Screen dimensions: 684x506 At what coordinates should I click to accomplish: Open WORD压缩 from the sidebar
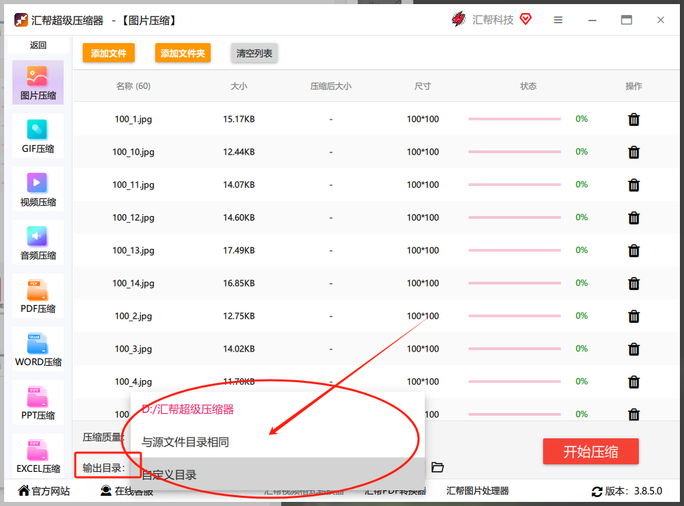coord(38,349)
